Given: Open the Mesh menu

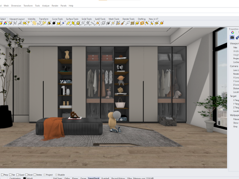Looking at the screenshot, I should point(6,5).
